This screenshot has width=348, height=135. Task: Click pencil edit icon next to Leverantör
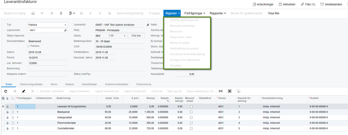tap(148, 25)
